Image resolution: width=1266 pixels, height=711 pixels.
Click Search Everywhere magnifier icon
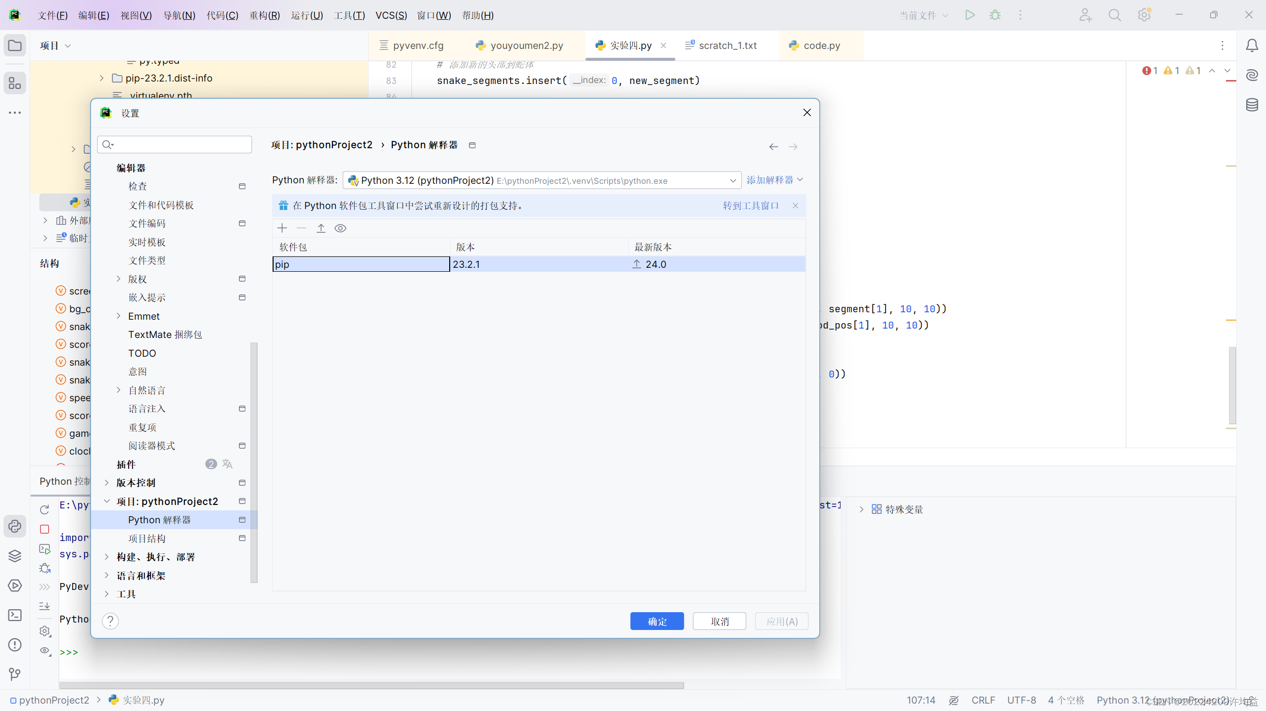point(1115,15)
